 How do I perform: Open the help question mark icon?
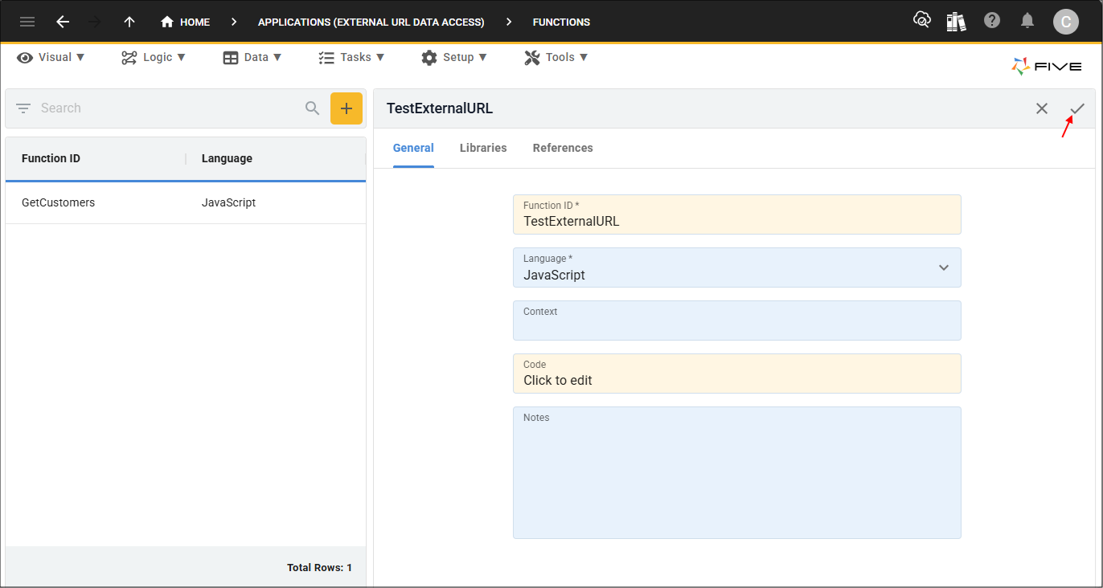point(991,22)
